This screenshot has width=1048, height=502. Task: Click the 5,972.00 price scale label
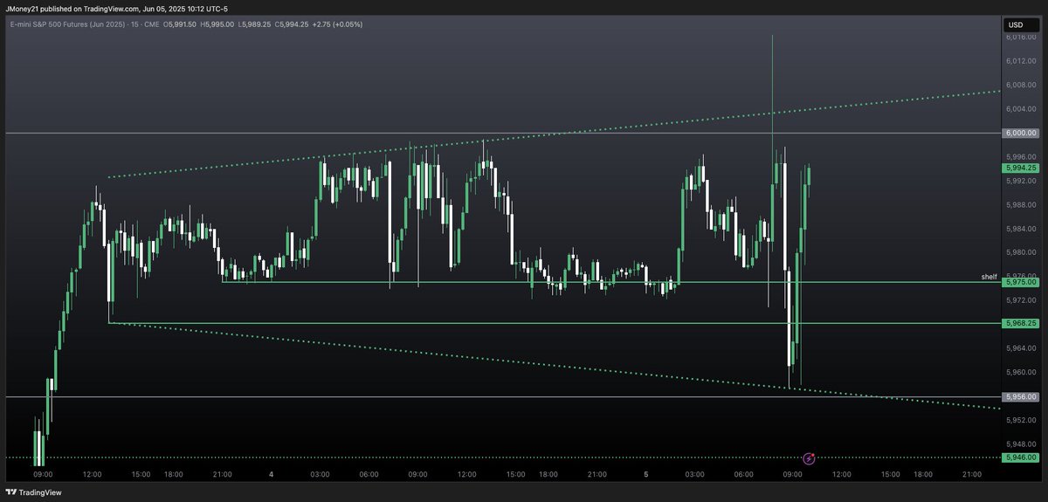pyautogui.click(x=1019, y=300)
